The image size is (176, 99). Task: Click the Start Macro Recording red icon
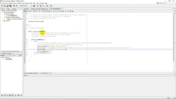(65, 11)
